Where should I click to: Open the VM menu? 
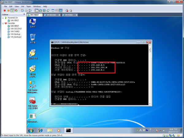(22, 6)
